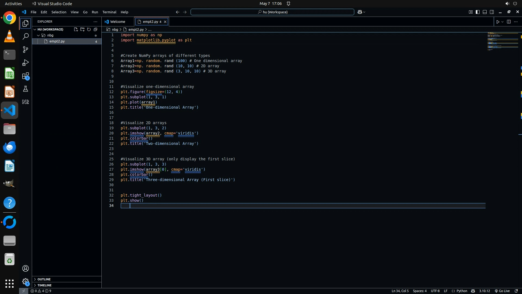Toggle the secondary side bar layout
The width and height of the screenshot is (522, 294).
492,12
